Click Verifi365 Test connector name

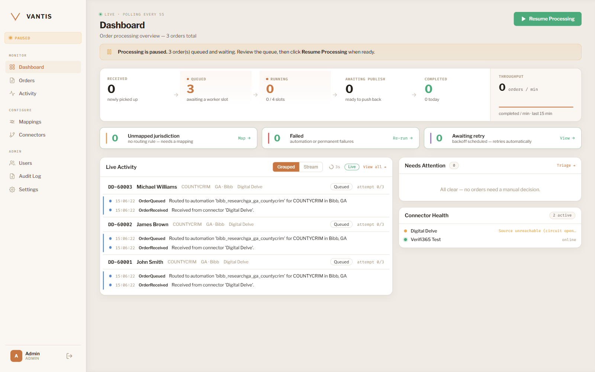click(425, 240)
